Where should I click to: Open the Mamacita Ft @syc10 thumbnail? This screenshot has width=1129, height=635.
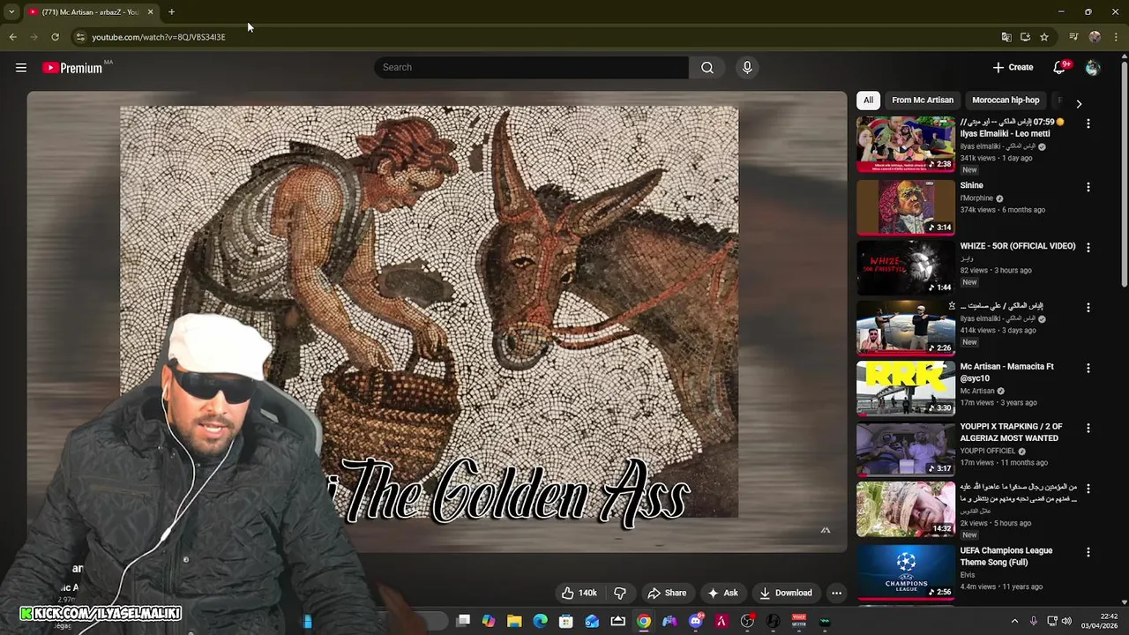(906, 388)
